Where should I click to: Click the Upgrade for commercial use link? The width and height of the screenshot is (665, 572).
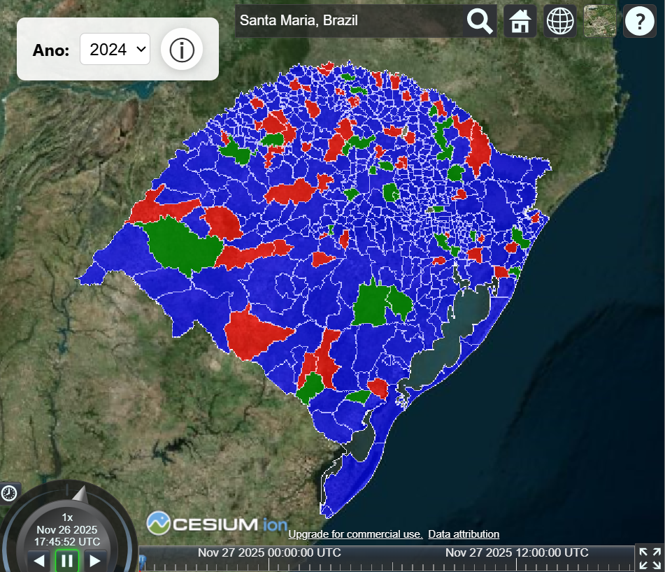pos(355,534)
